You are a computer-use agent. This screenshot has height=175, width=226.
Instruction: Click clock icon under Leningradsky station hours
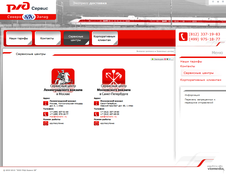(46, 123)
